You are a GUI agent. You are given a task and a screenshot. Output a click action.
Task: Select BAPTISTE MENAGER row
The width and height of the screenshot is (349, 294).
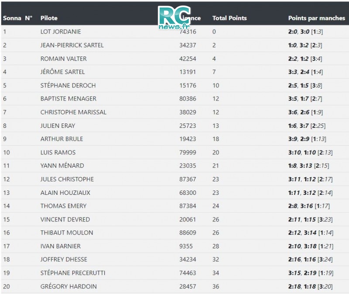[175, 99]
